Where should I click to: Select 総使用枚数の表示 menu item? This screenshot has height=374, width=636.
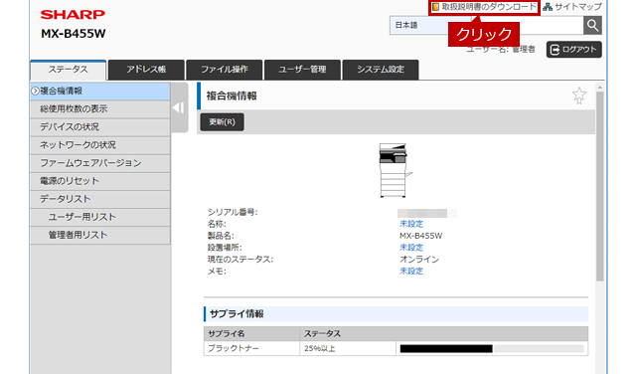[99, 109]
